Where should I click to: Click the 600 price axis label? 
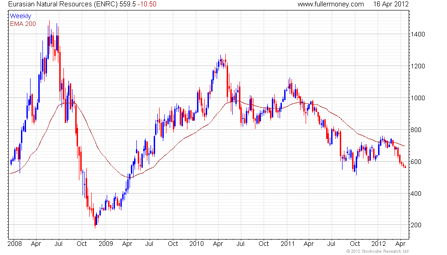click(416, 162)
